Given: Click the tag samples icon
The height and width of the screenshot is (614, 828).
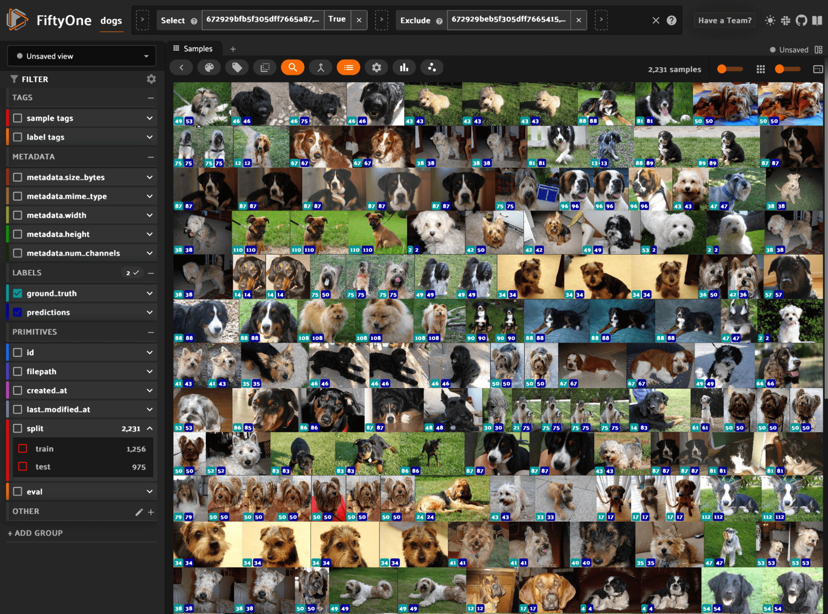Looking at the screenshot, I should click(237, 68).
